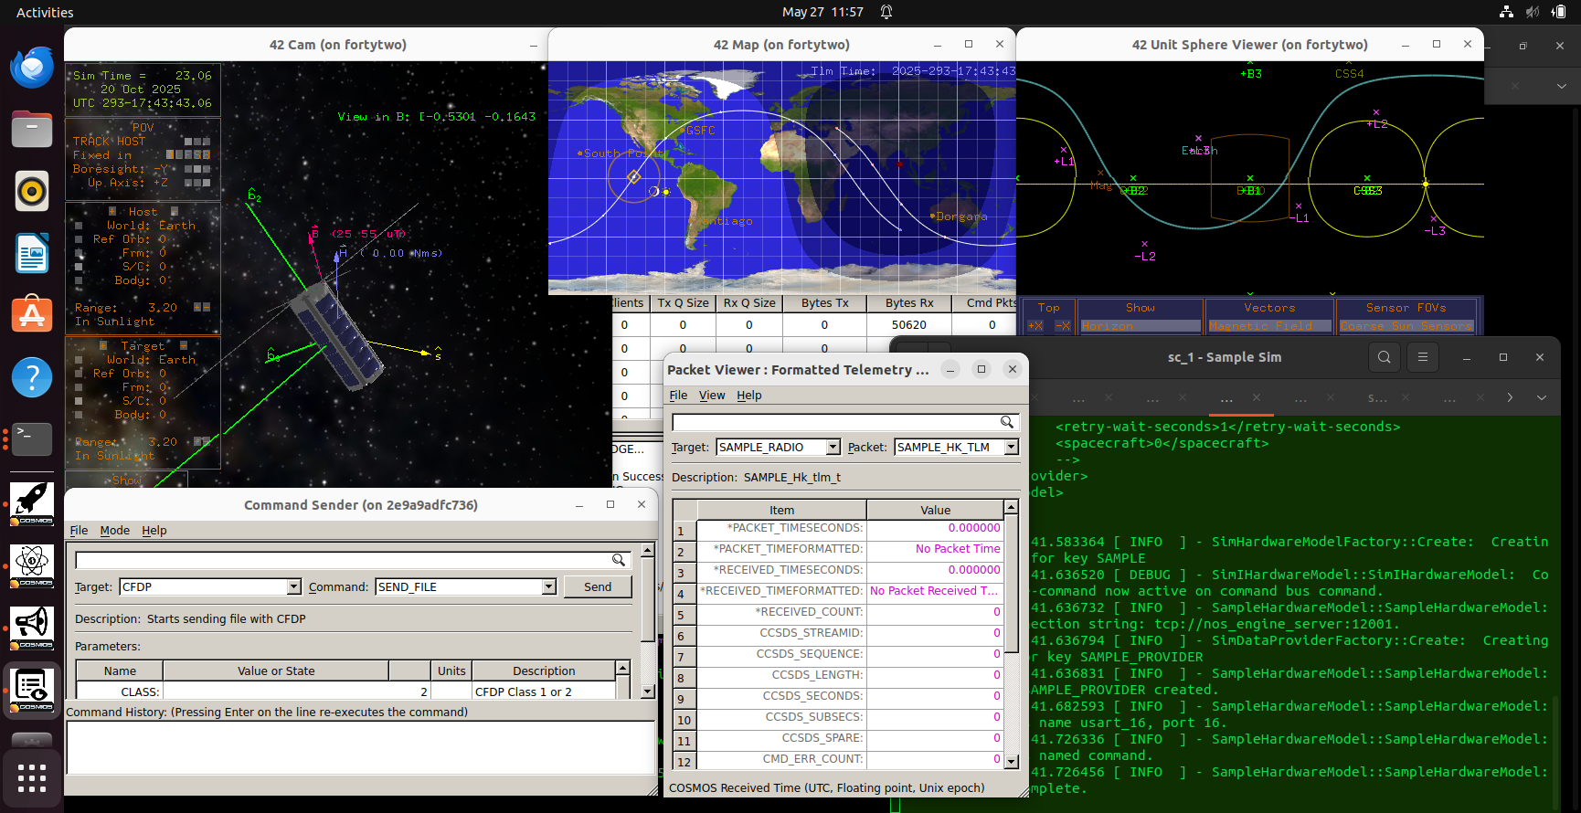The image size is (1581, 813).
Task: Open the Ubuntu Show Applications grid
Action: click(x=32, y=777)
